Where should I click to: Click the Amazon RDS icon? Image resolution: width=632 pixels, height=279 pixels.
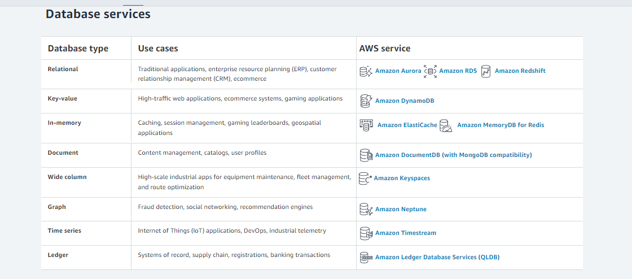[431, 71]
